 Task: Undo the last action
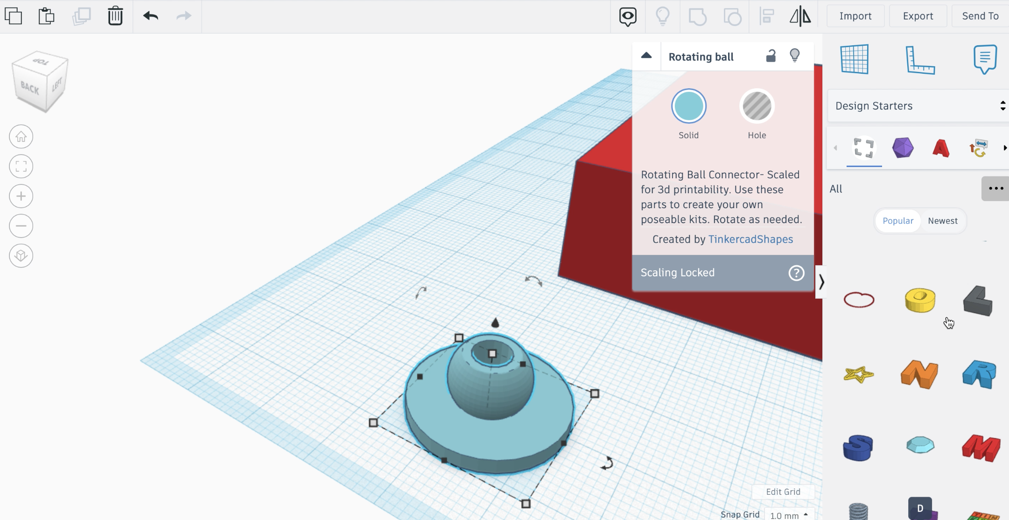(x=151, y=16)
